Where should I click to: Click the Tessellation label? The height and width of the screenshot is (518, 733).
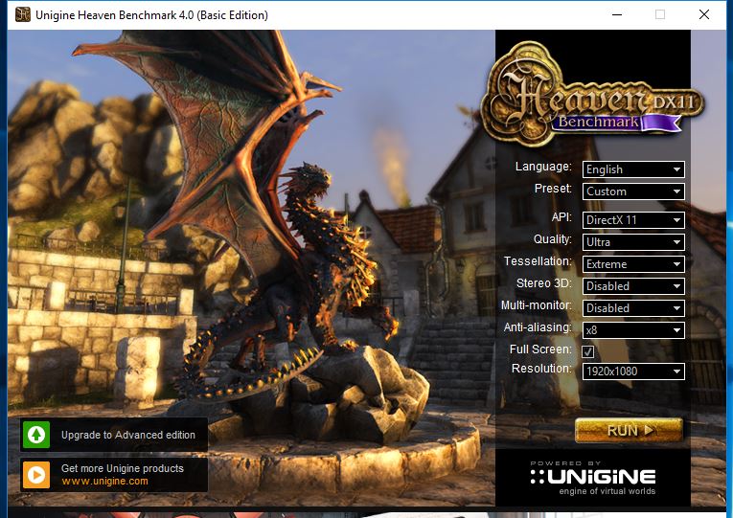point(538,261)
